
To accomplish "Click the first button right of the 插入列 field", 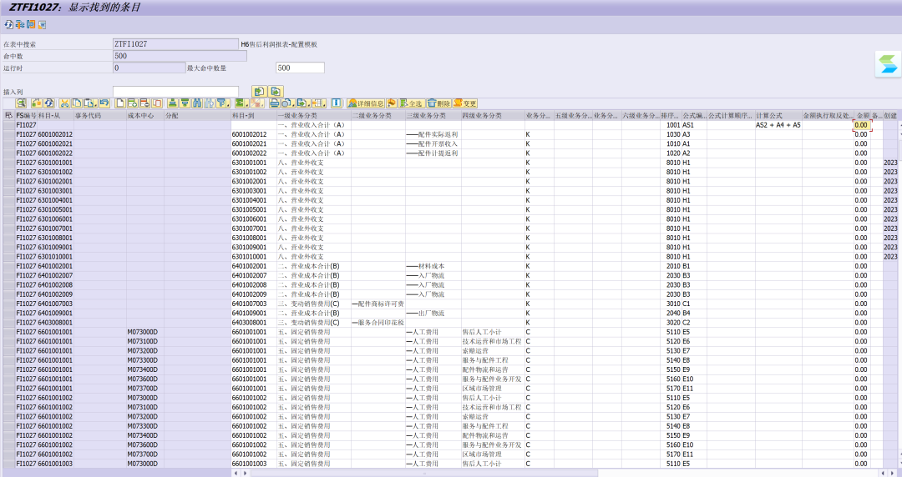I will point(259,92).
